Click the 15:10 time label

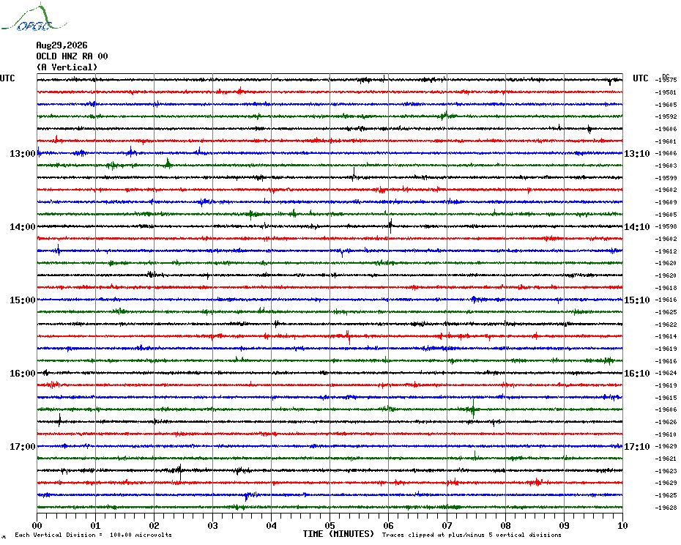coord(637,300)
